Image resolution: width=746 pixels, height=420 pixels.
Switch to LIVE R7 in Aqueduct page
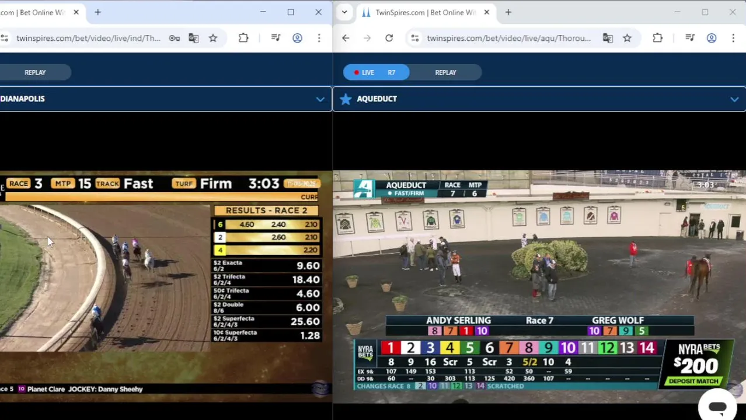pos(376,72)
